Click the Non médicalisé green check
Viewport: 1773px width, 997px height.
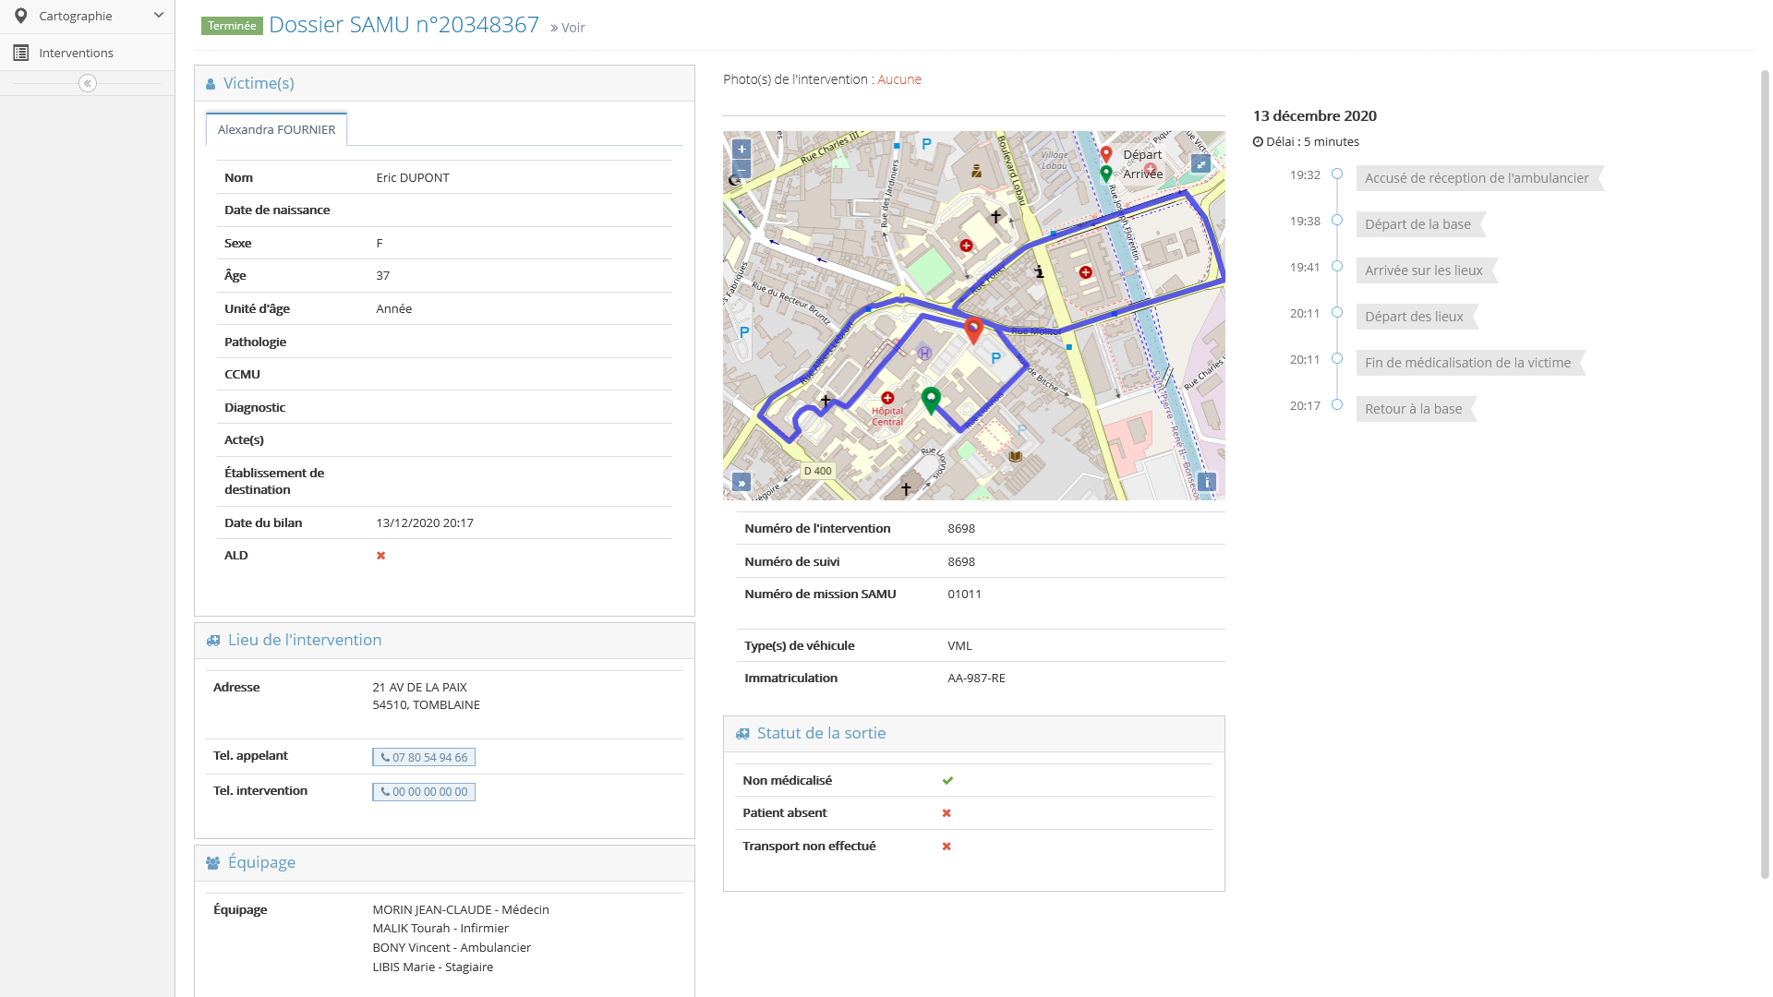point(947,780)
